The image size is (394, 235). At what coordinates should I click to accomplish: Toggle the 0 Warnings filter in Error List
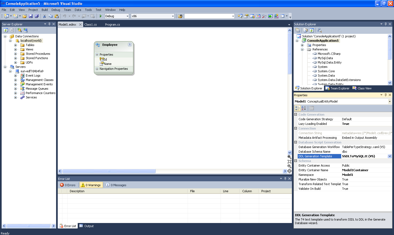tap(91, 185)
